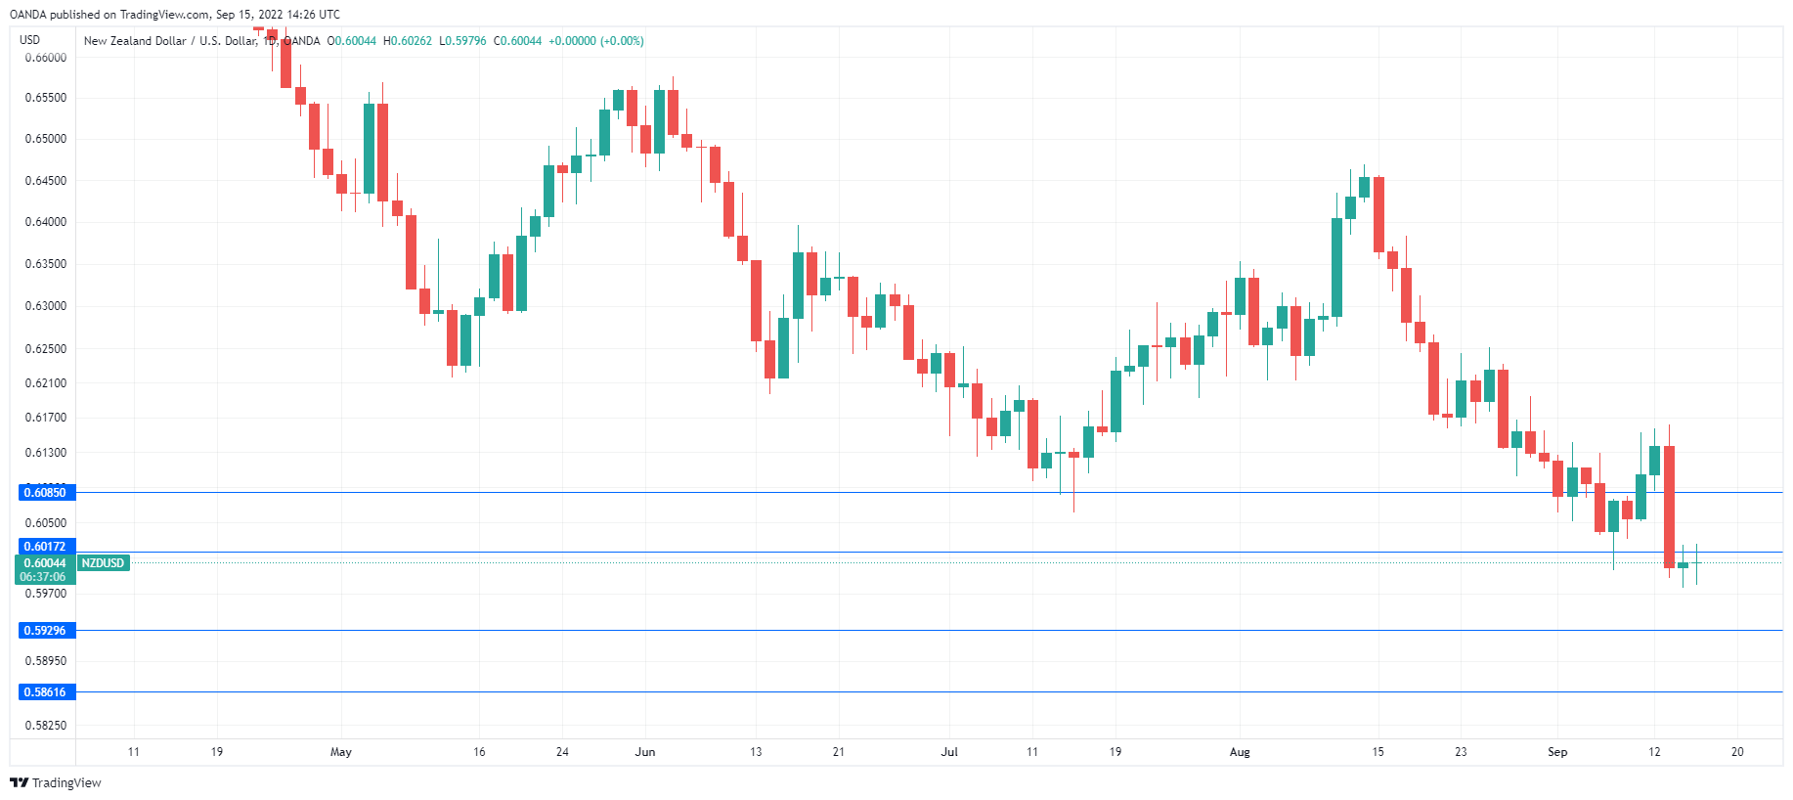Click the 0.65500 price axis label

coord(46,98)
